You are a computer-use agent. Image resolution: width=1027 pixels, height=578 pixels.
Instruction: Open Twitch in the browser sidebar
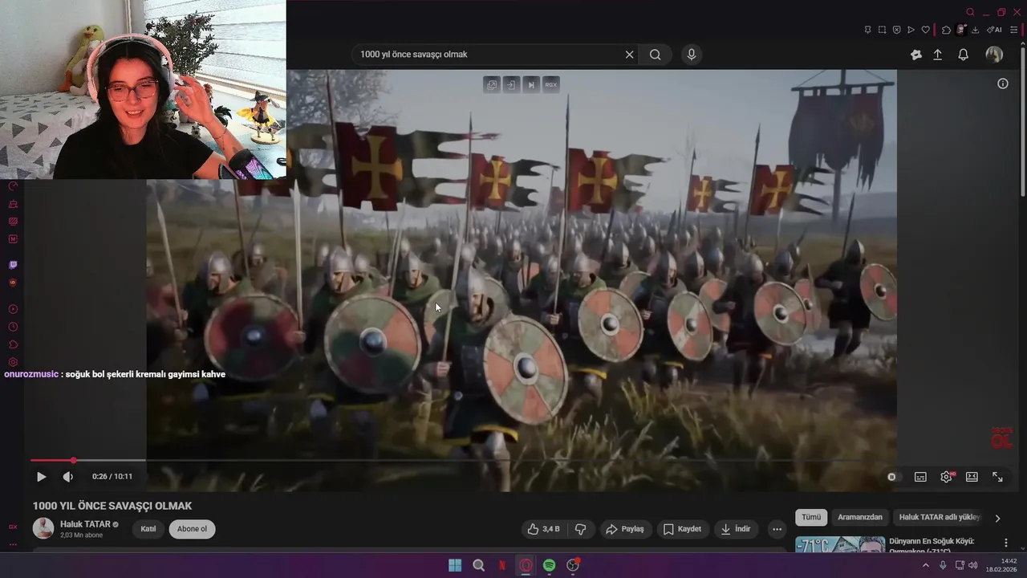(13, 265)
